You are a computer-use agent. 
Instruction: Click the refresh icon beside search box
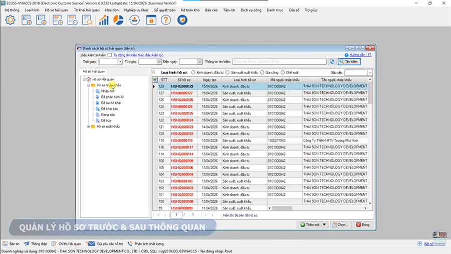332,62
